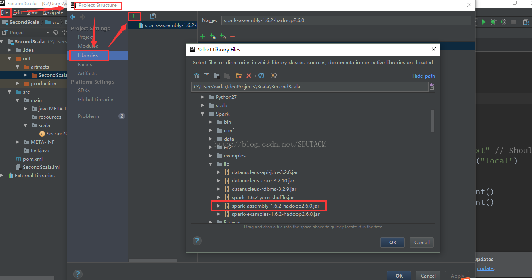Click OK in Project Structure dialog

click(x=399, y=276)
